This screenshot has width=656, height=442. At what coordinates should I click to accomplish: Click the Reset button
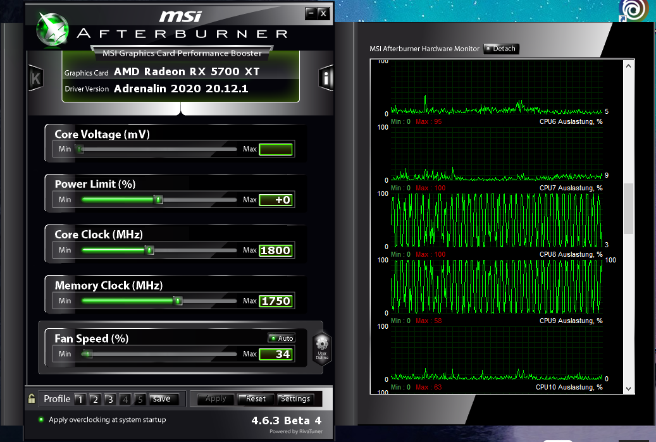coord(256,399)
